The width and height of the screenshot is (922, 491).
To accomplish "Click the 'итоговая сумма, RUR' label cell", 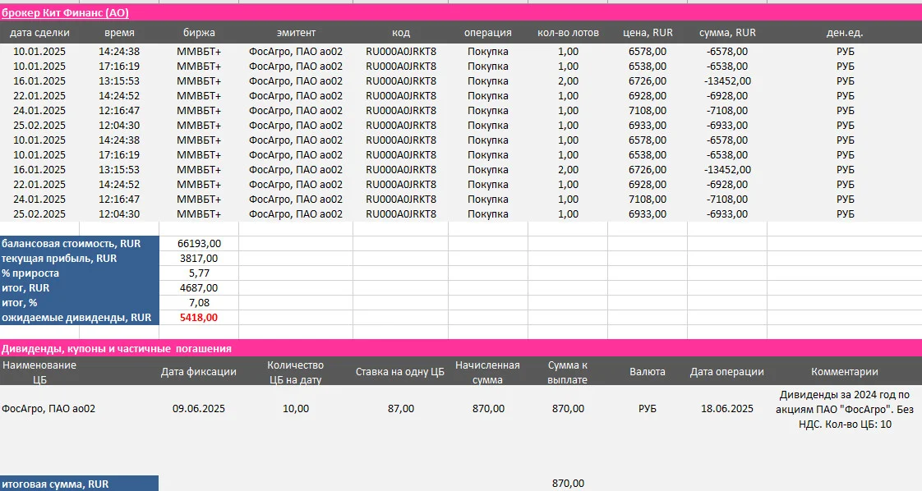I will tap(80, 484).
